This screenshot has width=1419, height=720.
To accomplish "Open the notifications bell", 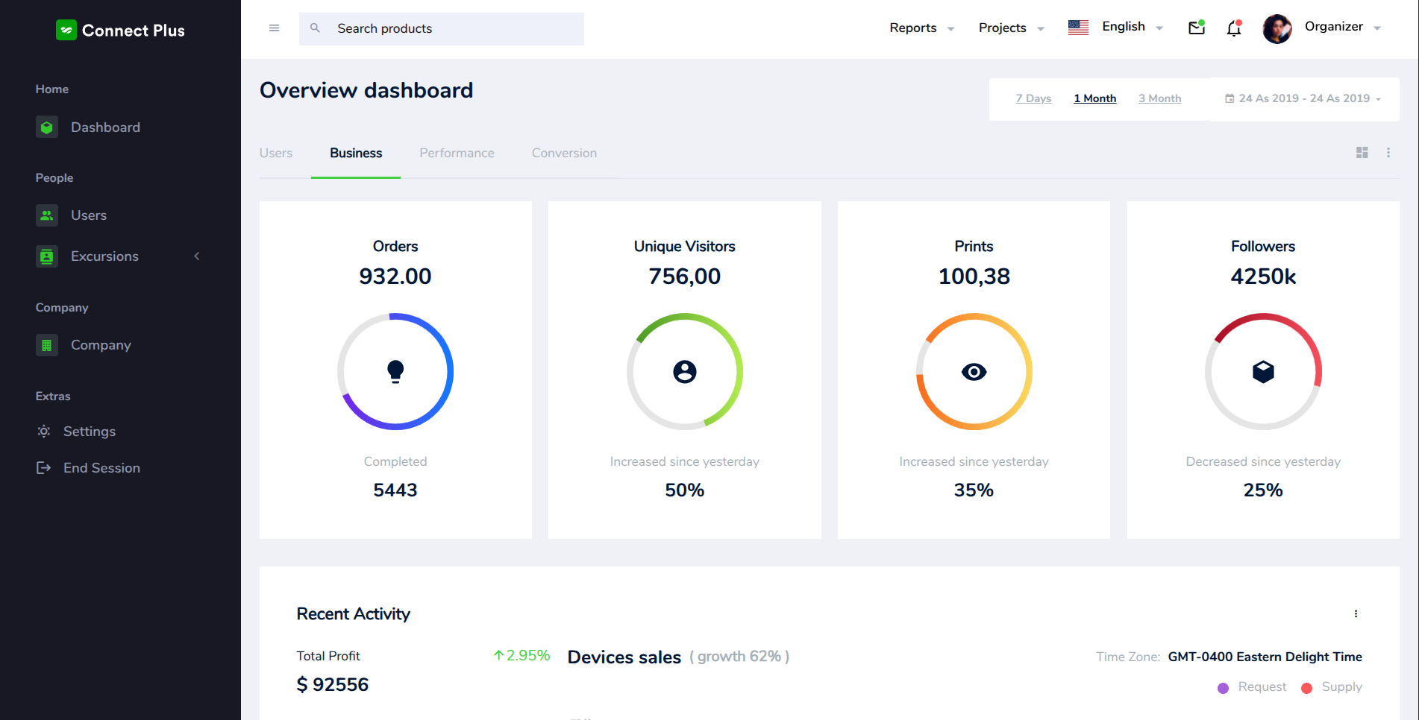I will [1234, 28].
